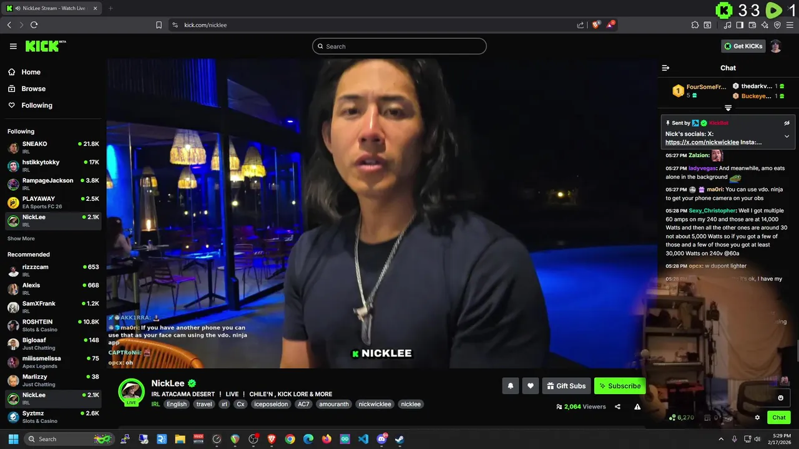Open Brave Wallet icon

pos(752,25)
